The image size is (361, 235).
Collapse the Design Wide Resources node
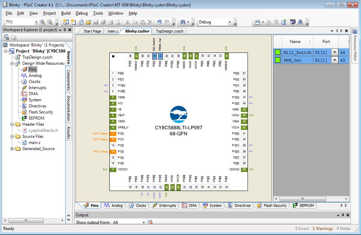click(x=12, y=63)
